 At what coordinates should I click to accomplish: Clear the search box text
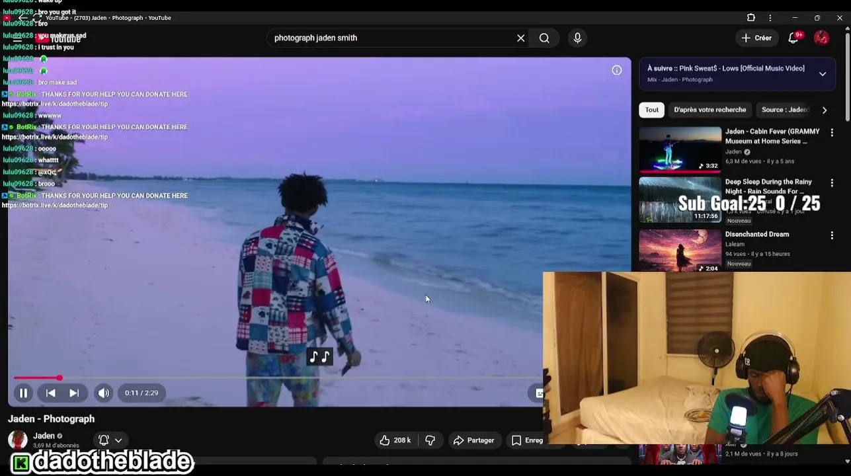(521, 38)
